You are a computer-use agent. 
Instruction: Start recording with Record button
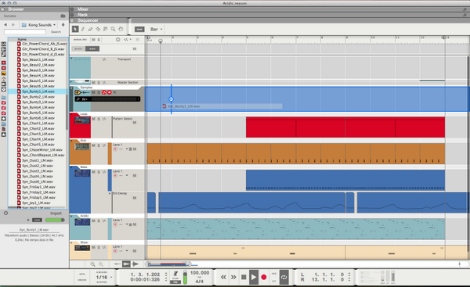(264, 278)
